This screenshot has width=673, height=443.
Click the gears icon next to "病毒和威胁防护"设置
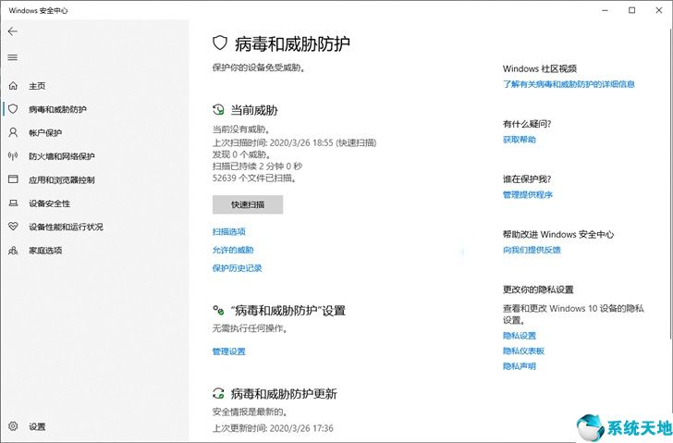coord(218,310)
